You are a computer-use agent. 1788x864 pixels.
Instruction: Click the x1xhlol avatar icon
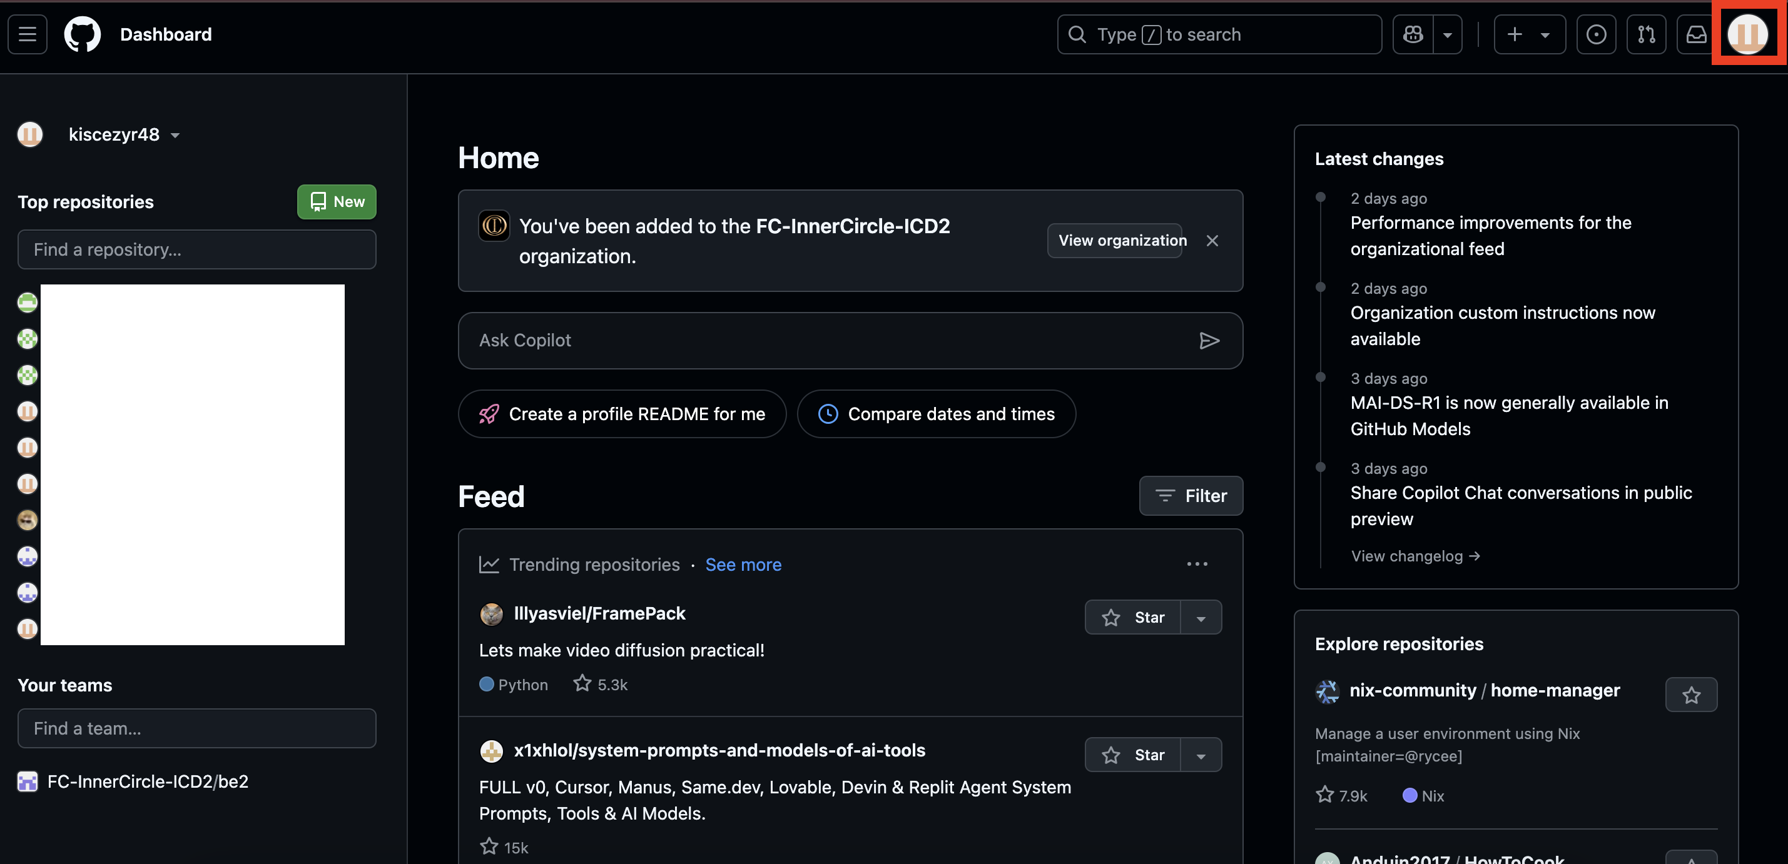(492, 751)
